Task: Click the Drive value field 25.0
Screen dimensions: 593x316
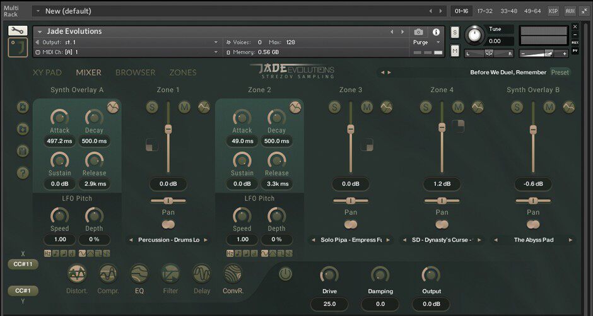Action: click(329, 304)
